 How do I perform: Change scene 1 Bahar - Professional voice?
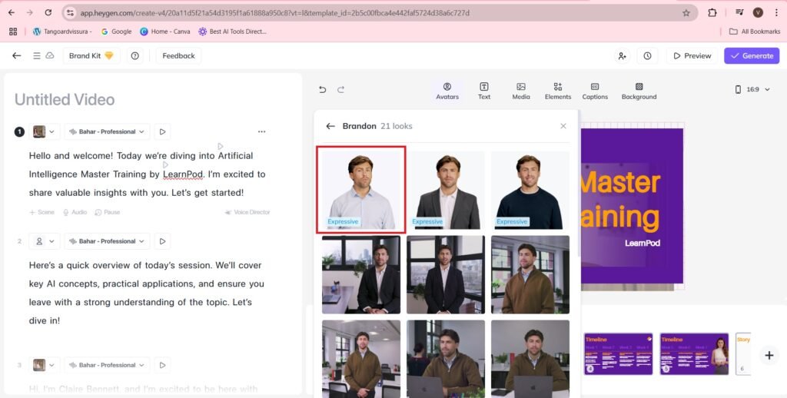[107, 131]
